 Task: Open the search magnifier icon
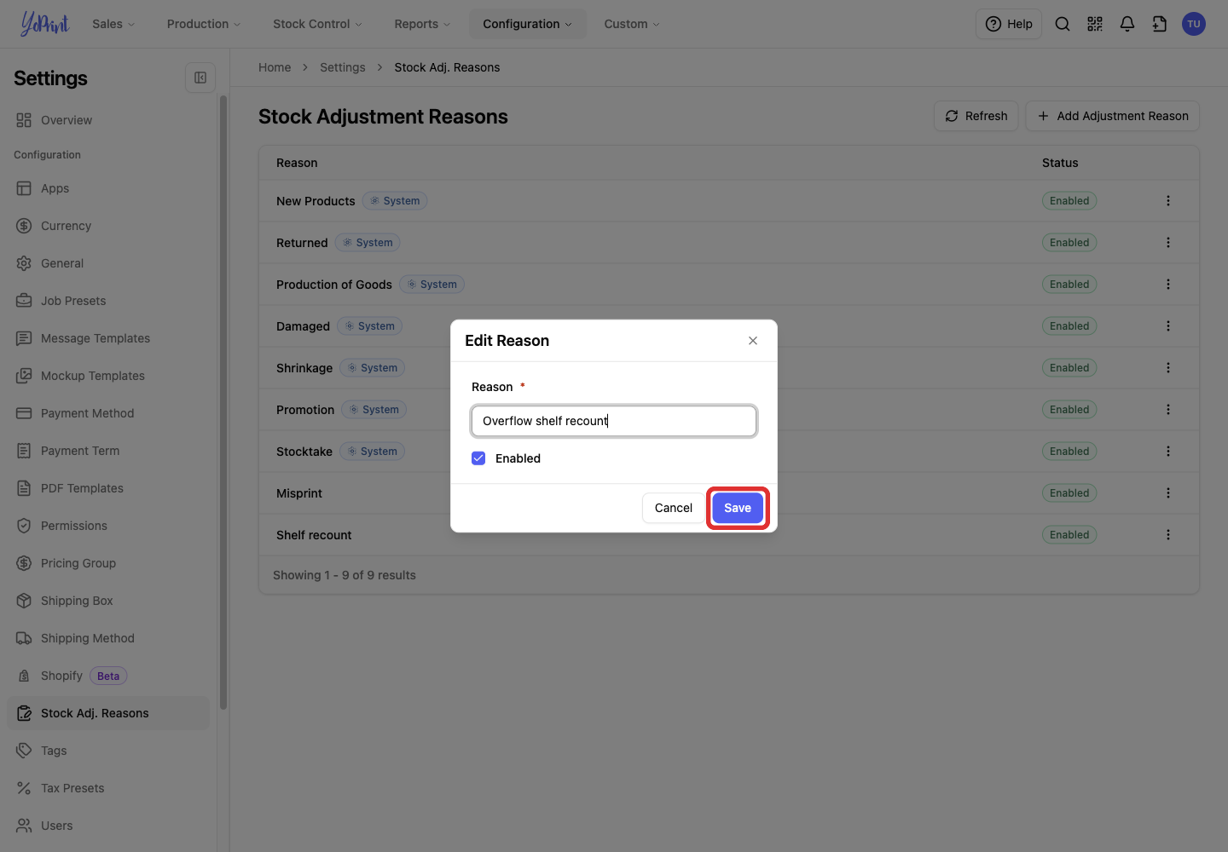tap(1063, 24)
